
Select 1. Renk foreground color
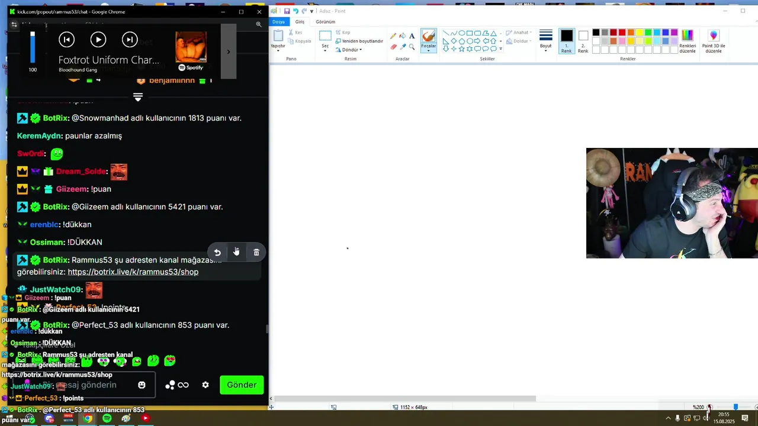point(567,41)
